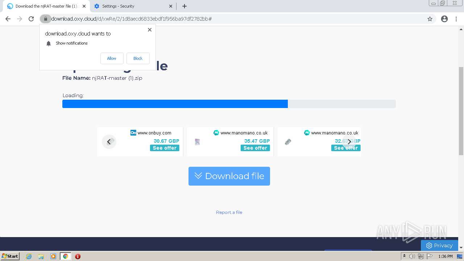Click the red stop-sign taskbar icon
Image resolution: width=464 pixels, height=261 pixels.
(78, 256)
